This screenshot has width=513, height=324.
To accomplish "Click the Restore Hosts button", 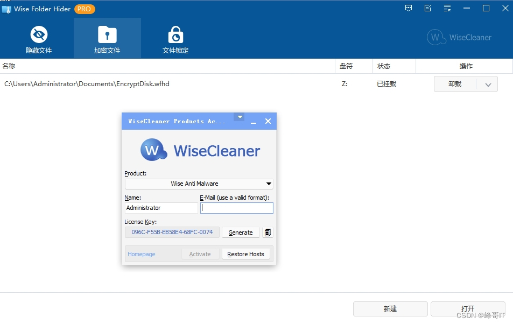I will coord(245,254).
